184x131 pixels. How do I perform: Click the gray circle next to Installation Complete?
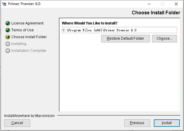8,51
